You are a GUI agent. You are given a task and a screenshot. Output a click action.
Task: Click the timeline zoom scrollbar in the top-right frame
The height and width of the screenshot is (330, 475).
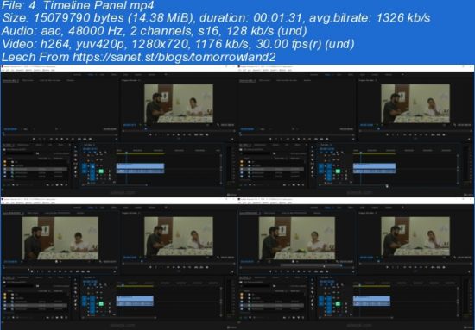click(353, 185)
